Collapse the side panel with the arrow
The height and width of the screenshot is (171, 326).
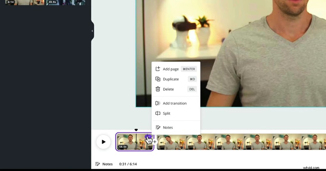click(x=92, y=31)
